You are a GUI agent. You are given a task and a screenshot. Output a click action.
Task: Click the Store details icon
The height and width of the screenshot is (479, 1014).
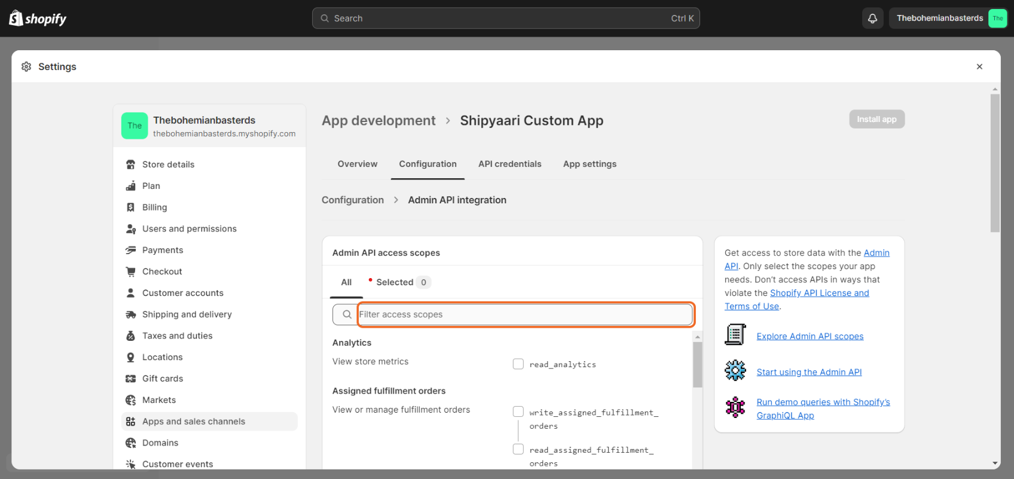130,164
